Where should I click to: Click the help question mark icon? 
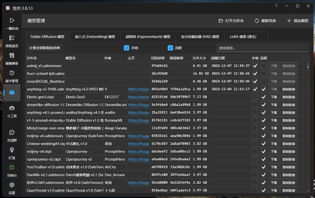[x=276, y=6]
